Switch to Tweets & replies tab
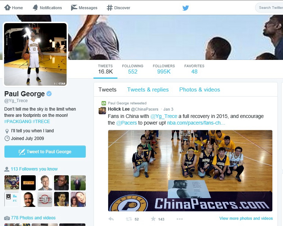The width and height of the screenshot is (283, 226). pyautogui.click(x=148, y=90)
